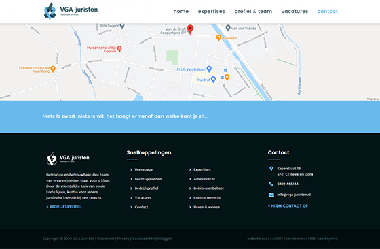Click the Van der Vrande map marker
This screenshot has height=249, width=380.
tap(228, 28)
